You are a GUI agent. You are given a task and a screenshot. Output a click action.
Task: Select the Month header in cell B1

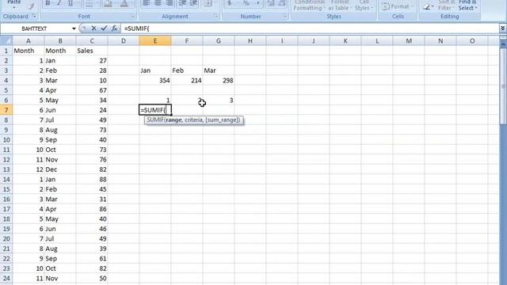(60, 51)
